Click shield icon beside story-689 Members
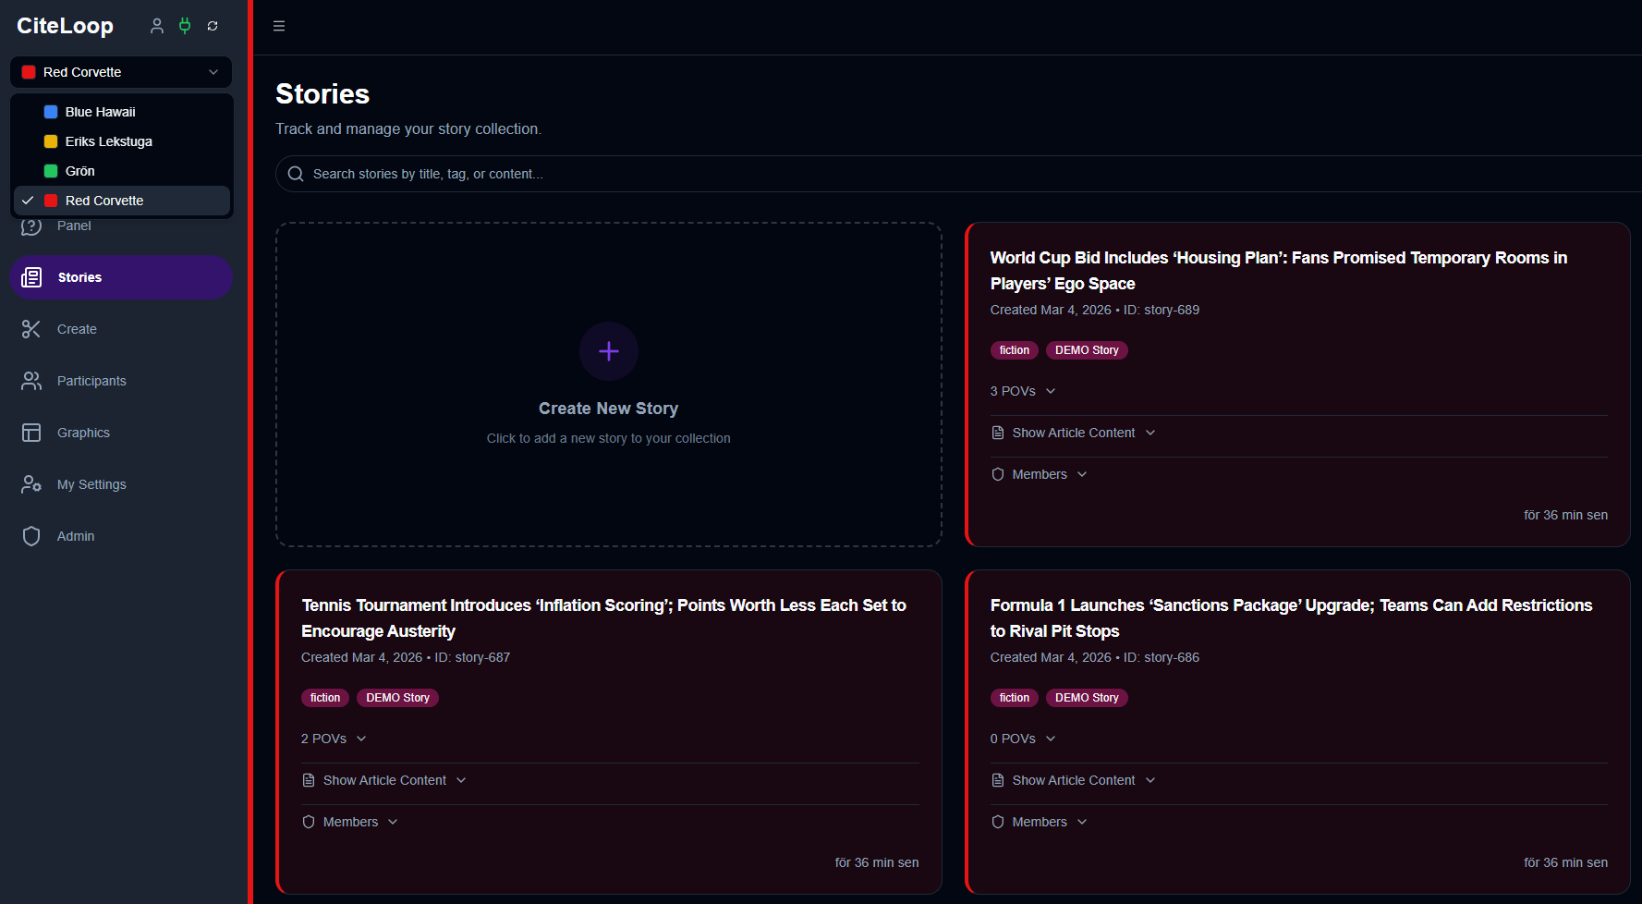The image size is (1642, 904). pyautogui.click(x=998, y=474)
